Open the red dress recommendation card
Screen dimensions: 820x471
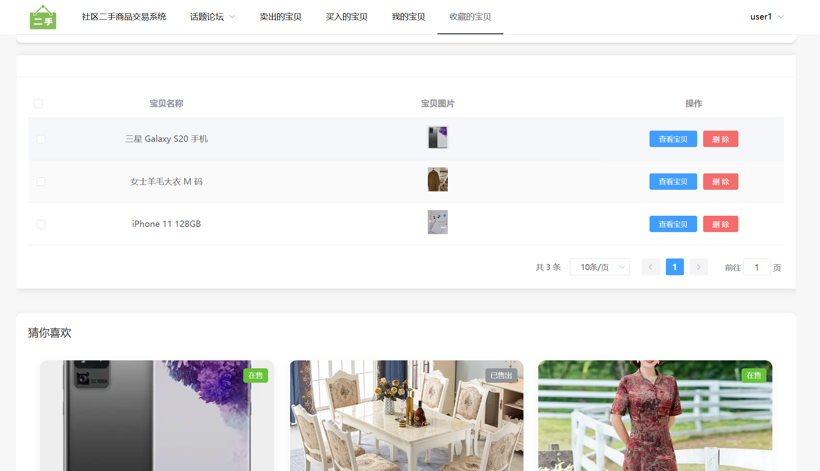pos(655,415)
